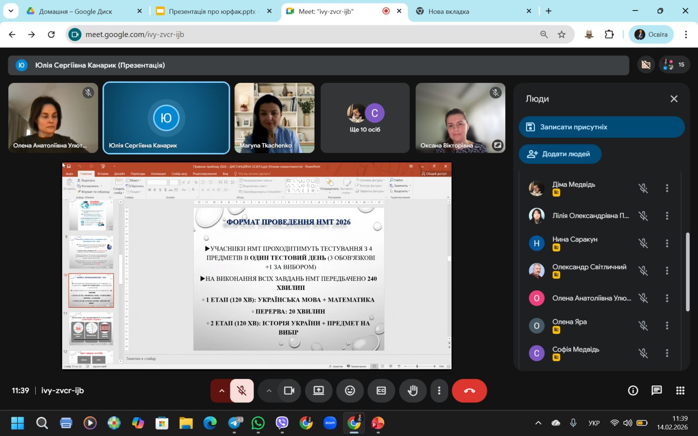
Task: Click the muted mic icon for Олександр Світличний
Action: pyautogui.click(x=643, y=271)
